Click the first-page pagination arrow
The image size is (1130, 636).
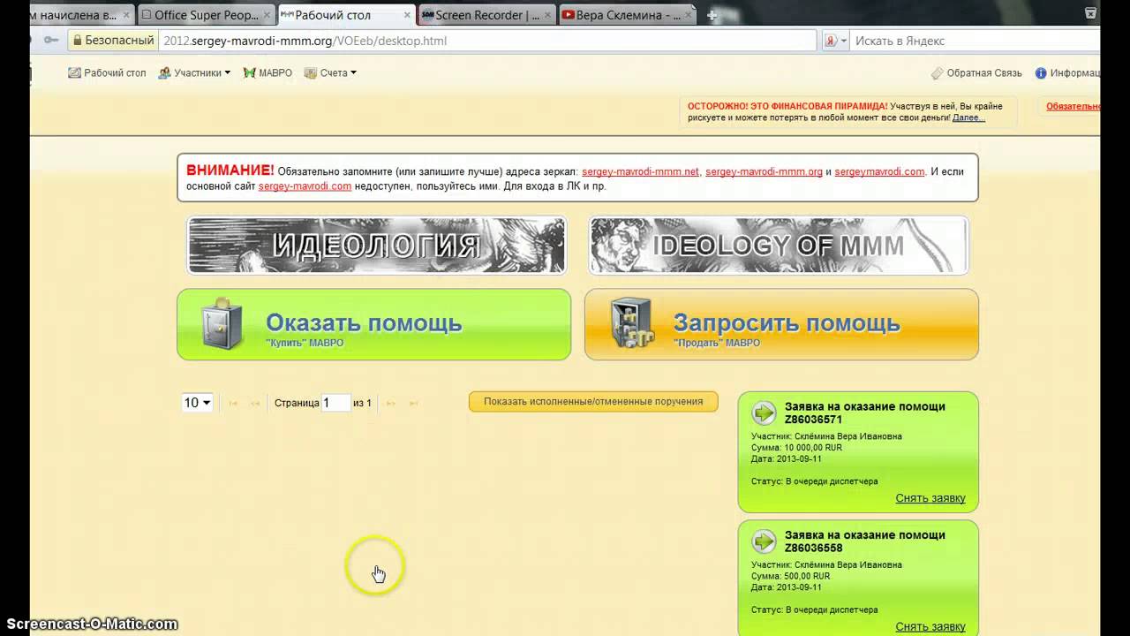(233, 404)
